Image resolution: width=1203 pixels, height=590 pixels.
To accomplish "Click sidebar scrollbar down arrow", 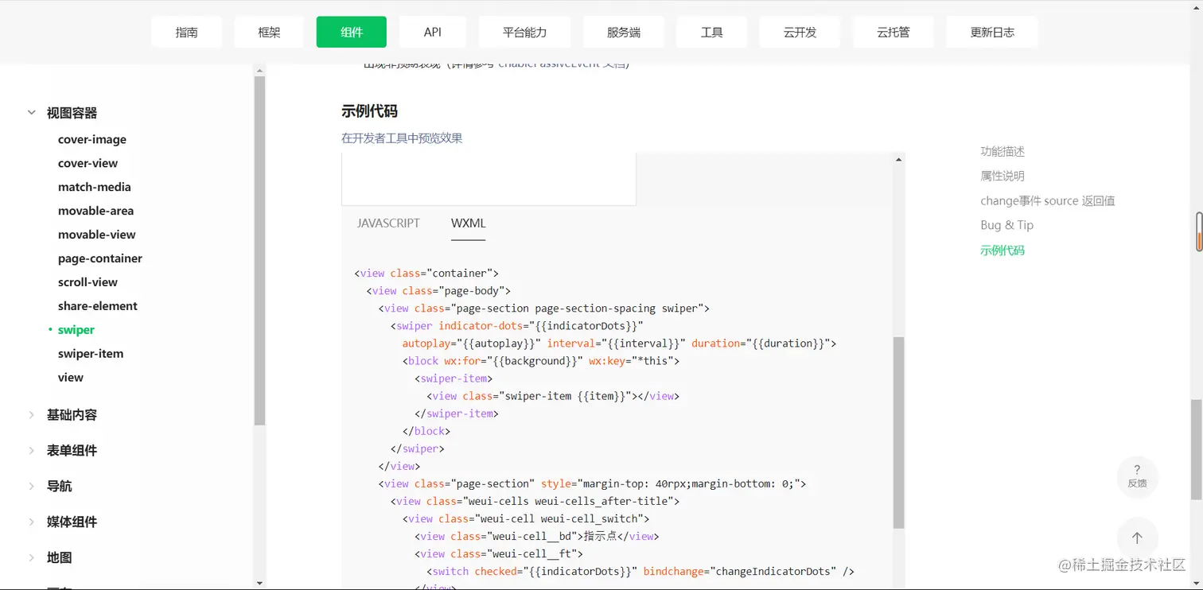I will click(x=259, y=583).
